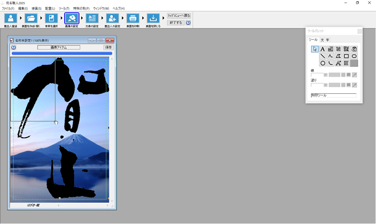Viewport: 376px width, 224px height.
Task: Expand the 線 line style dropdown
Action: (326, 75)
